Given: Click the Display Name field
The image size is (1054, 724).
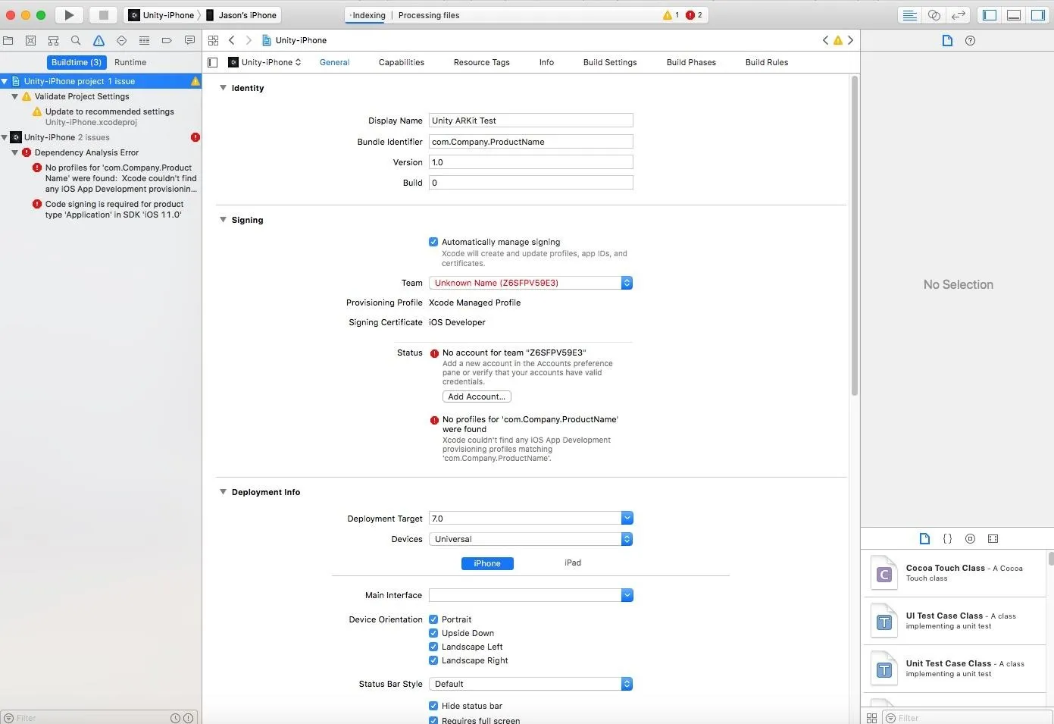Looking at the screenshot, I should tap(530, 121).
